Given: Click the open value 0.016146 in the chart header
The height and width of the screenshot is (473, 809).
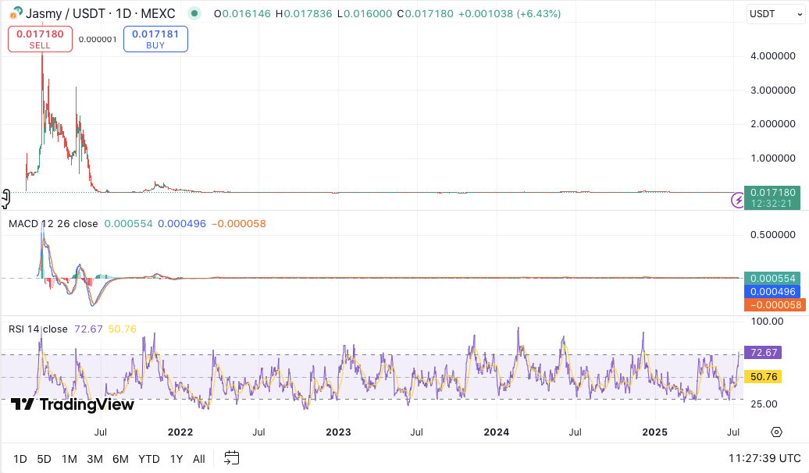Looking at the screenshot, I should [246, 14].
